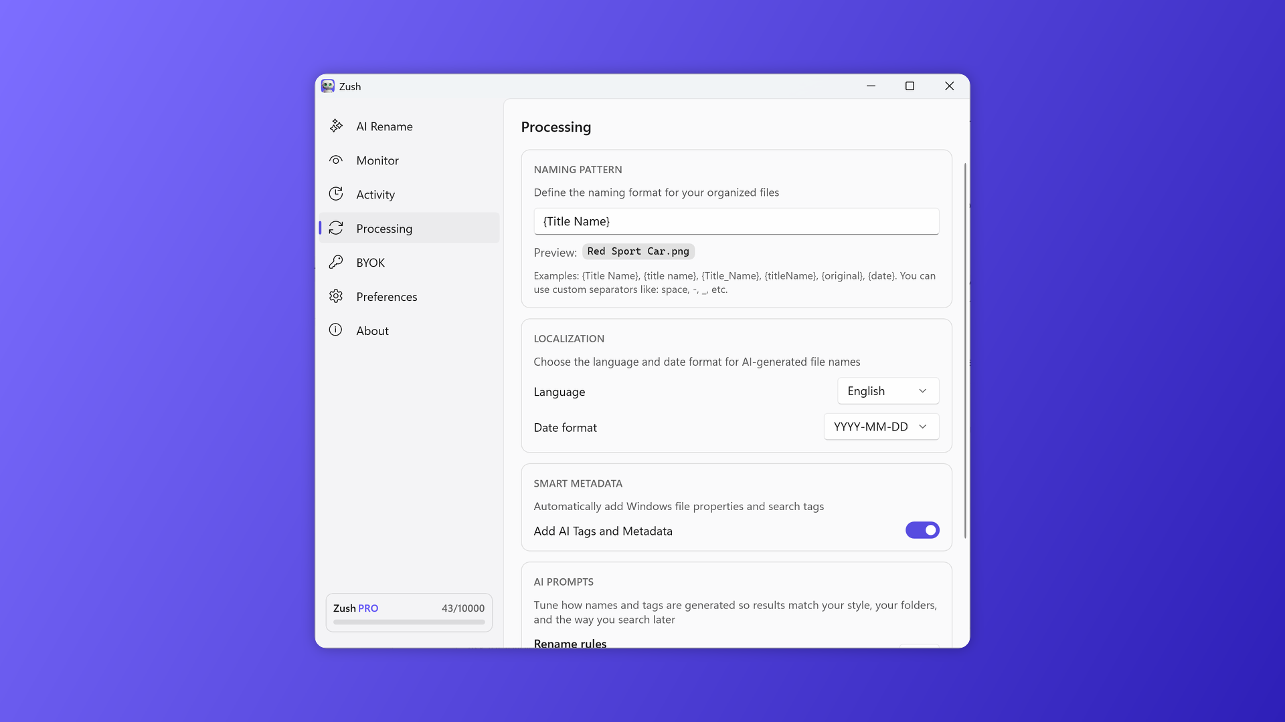Click the Red Sport Car.png preview chip
The image size is (1285, 722).
point(638,251)
